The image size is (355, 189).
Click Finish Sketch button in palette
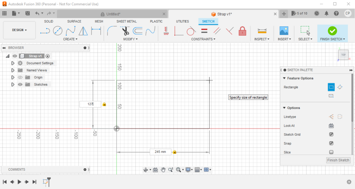338,160
